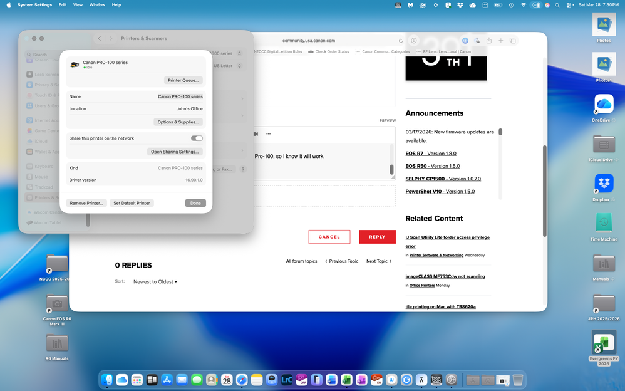
Task: Open Trash in the Dock
Action: click(x=518, y=380)
